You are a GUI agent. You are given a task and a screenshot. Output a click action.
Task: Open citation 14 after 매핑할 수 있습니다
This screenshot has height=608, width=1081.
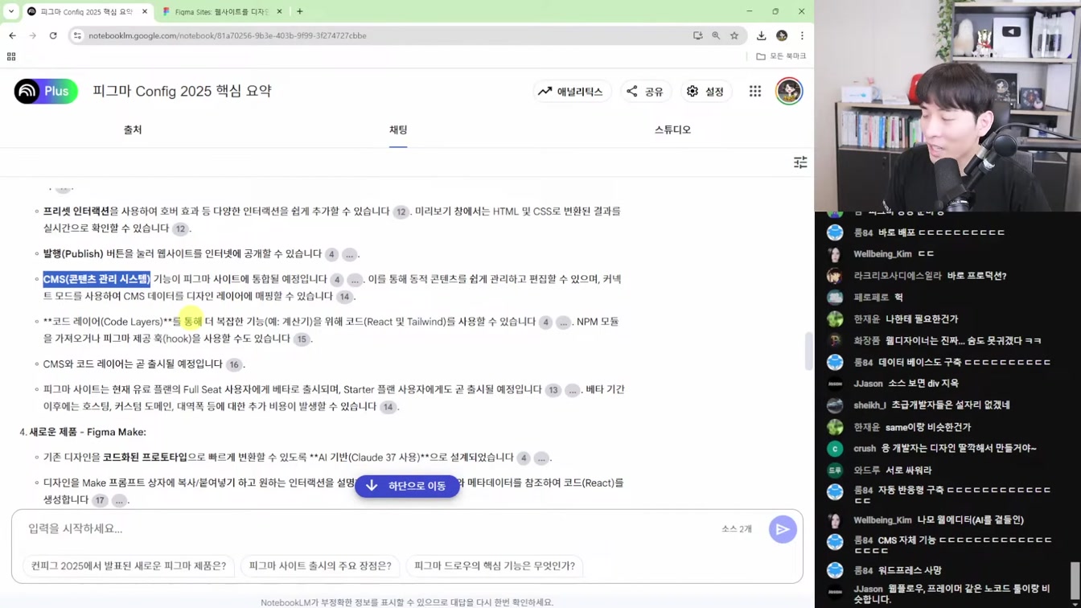344,297
